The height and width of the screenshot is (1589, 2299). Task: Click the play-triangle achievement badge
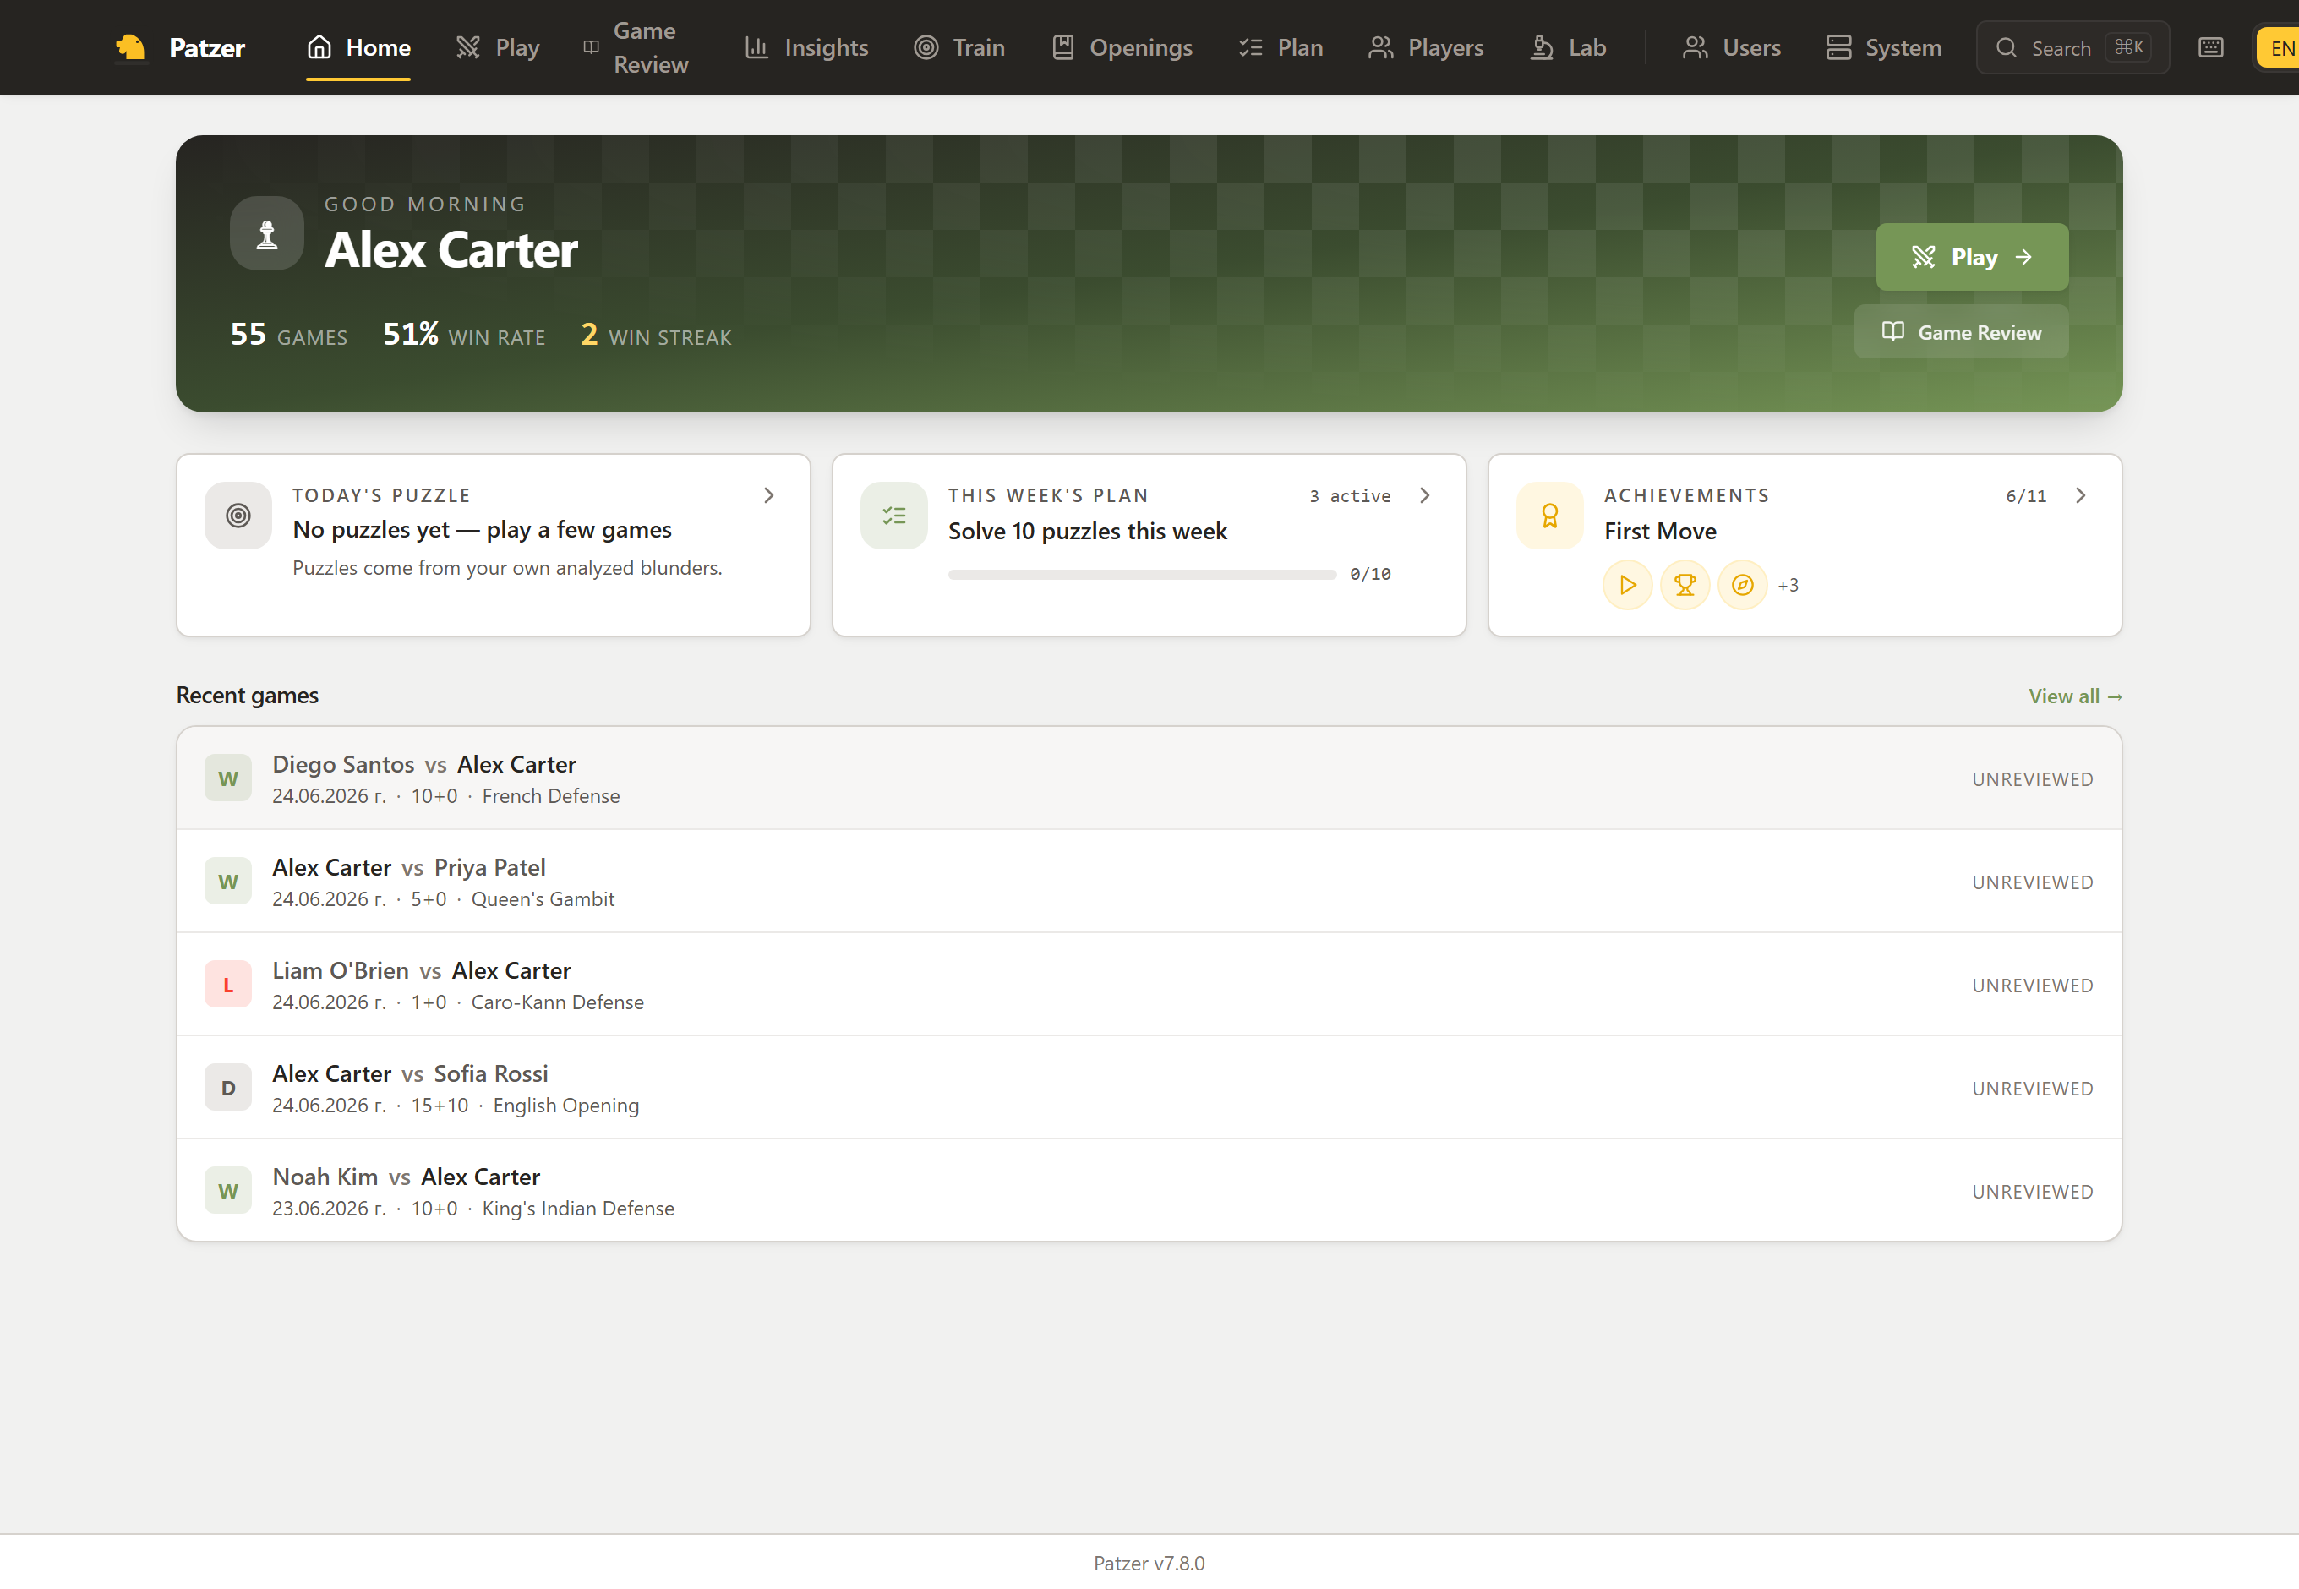pos(1627,586)
